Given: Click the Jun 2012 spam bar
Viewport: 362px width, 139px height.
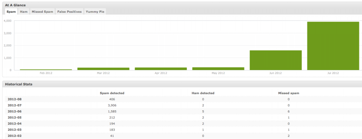Looking at the screenshot, I should tap(276, 60).
